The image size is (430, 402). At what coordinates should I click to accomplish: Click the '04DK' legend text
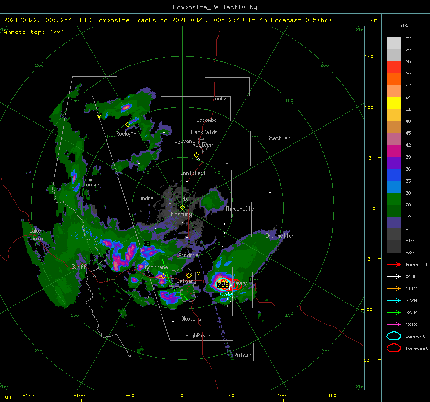point(411,277)
